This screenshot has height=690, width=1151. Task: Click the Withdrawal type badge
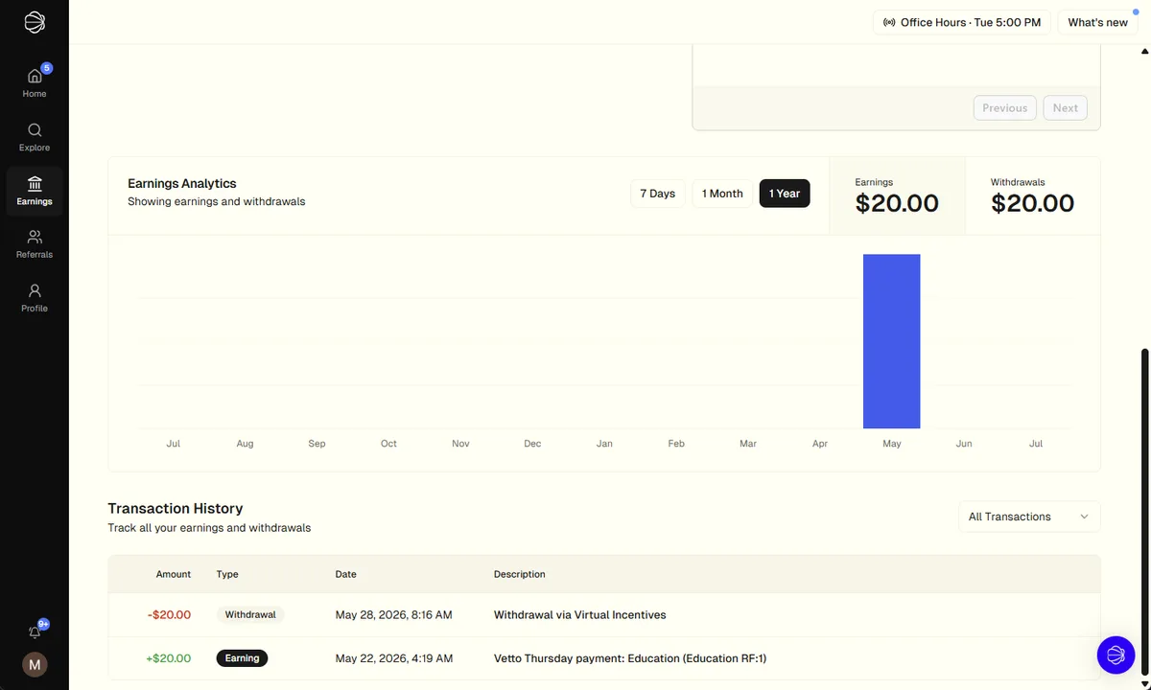point(250,614)
